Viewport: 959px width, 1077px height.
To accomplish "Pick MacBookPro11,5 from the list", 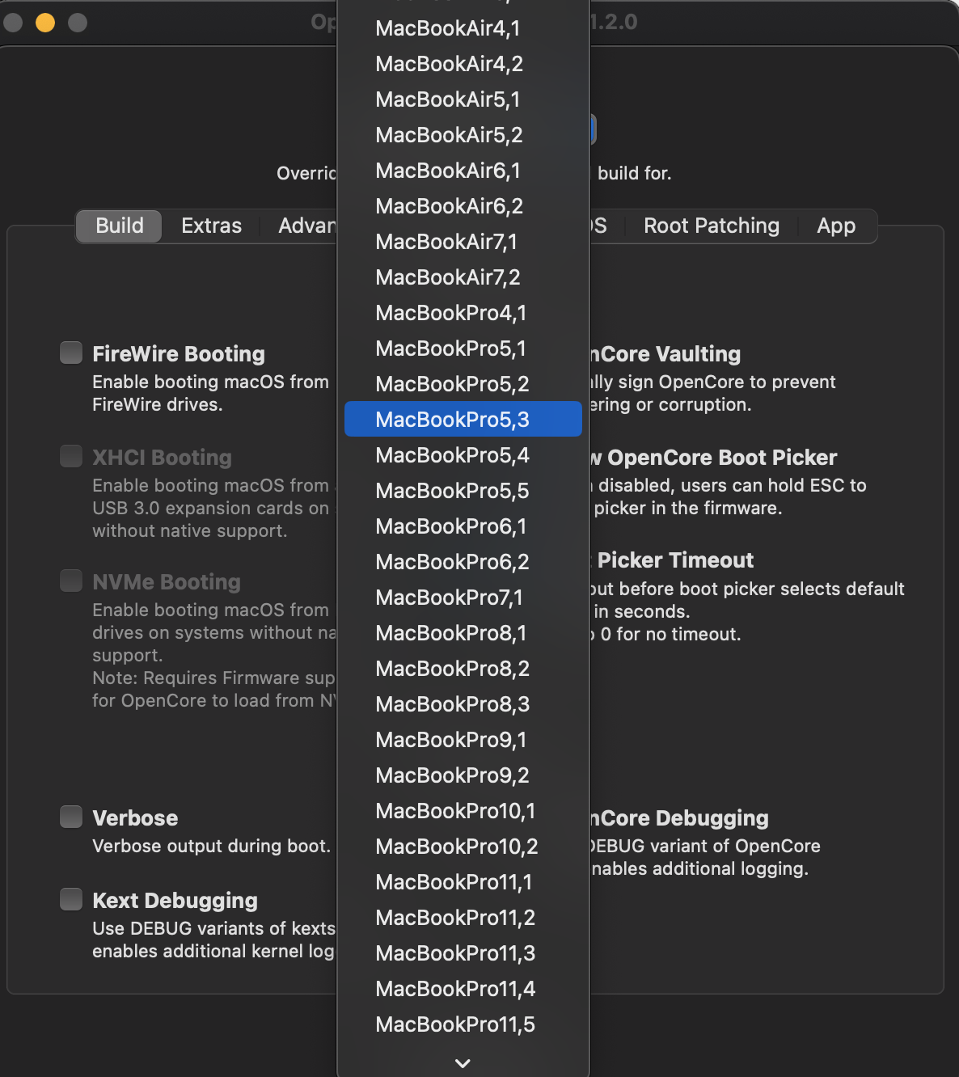I will tap(455, 1024).
